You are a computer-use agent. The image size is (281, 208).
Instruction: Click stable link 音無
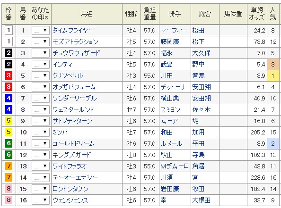point(198,76)
